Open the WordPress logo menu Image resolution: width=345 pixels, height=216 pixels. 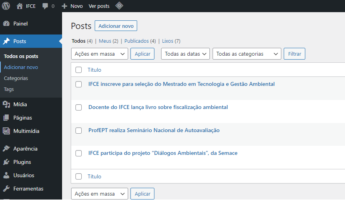(6, 6)
